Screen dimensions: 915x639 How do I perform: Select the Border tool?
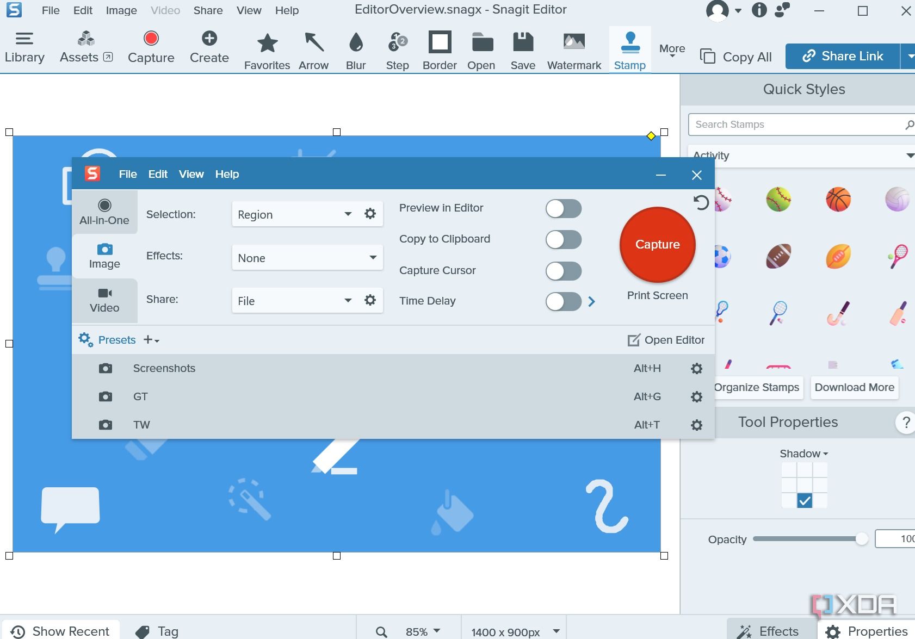tap(439, 49)
